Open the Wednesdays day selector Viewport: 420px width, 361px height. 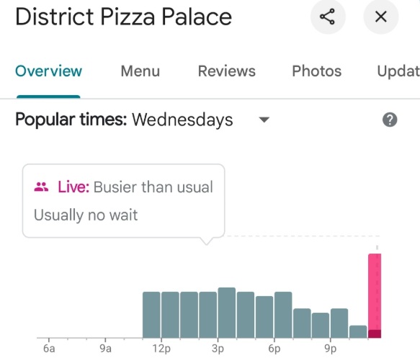click(182, 120)
